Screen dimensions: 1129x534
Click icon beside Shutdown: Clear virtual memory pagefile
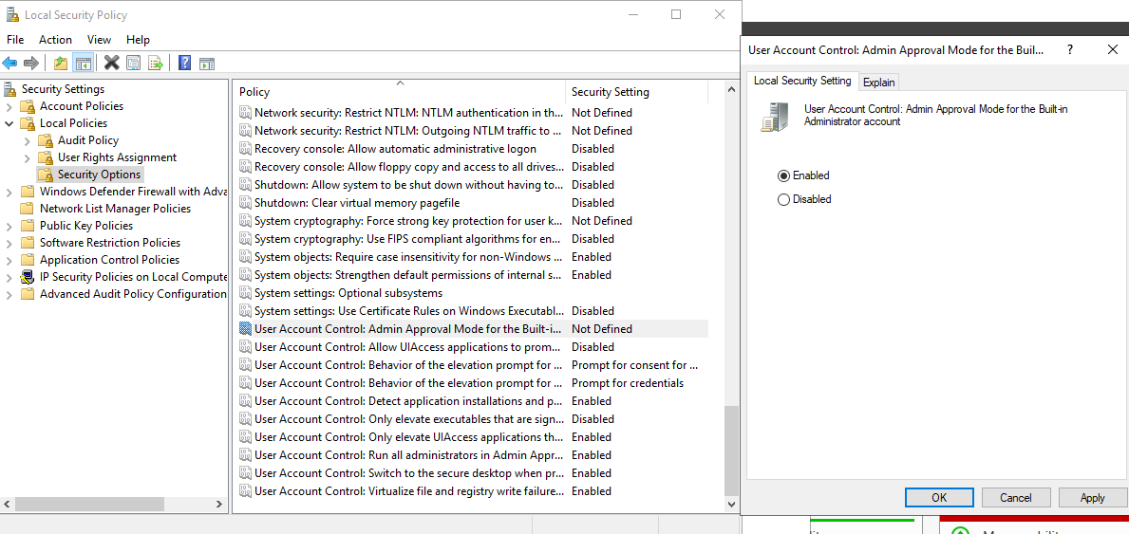tap(246, 203)
